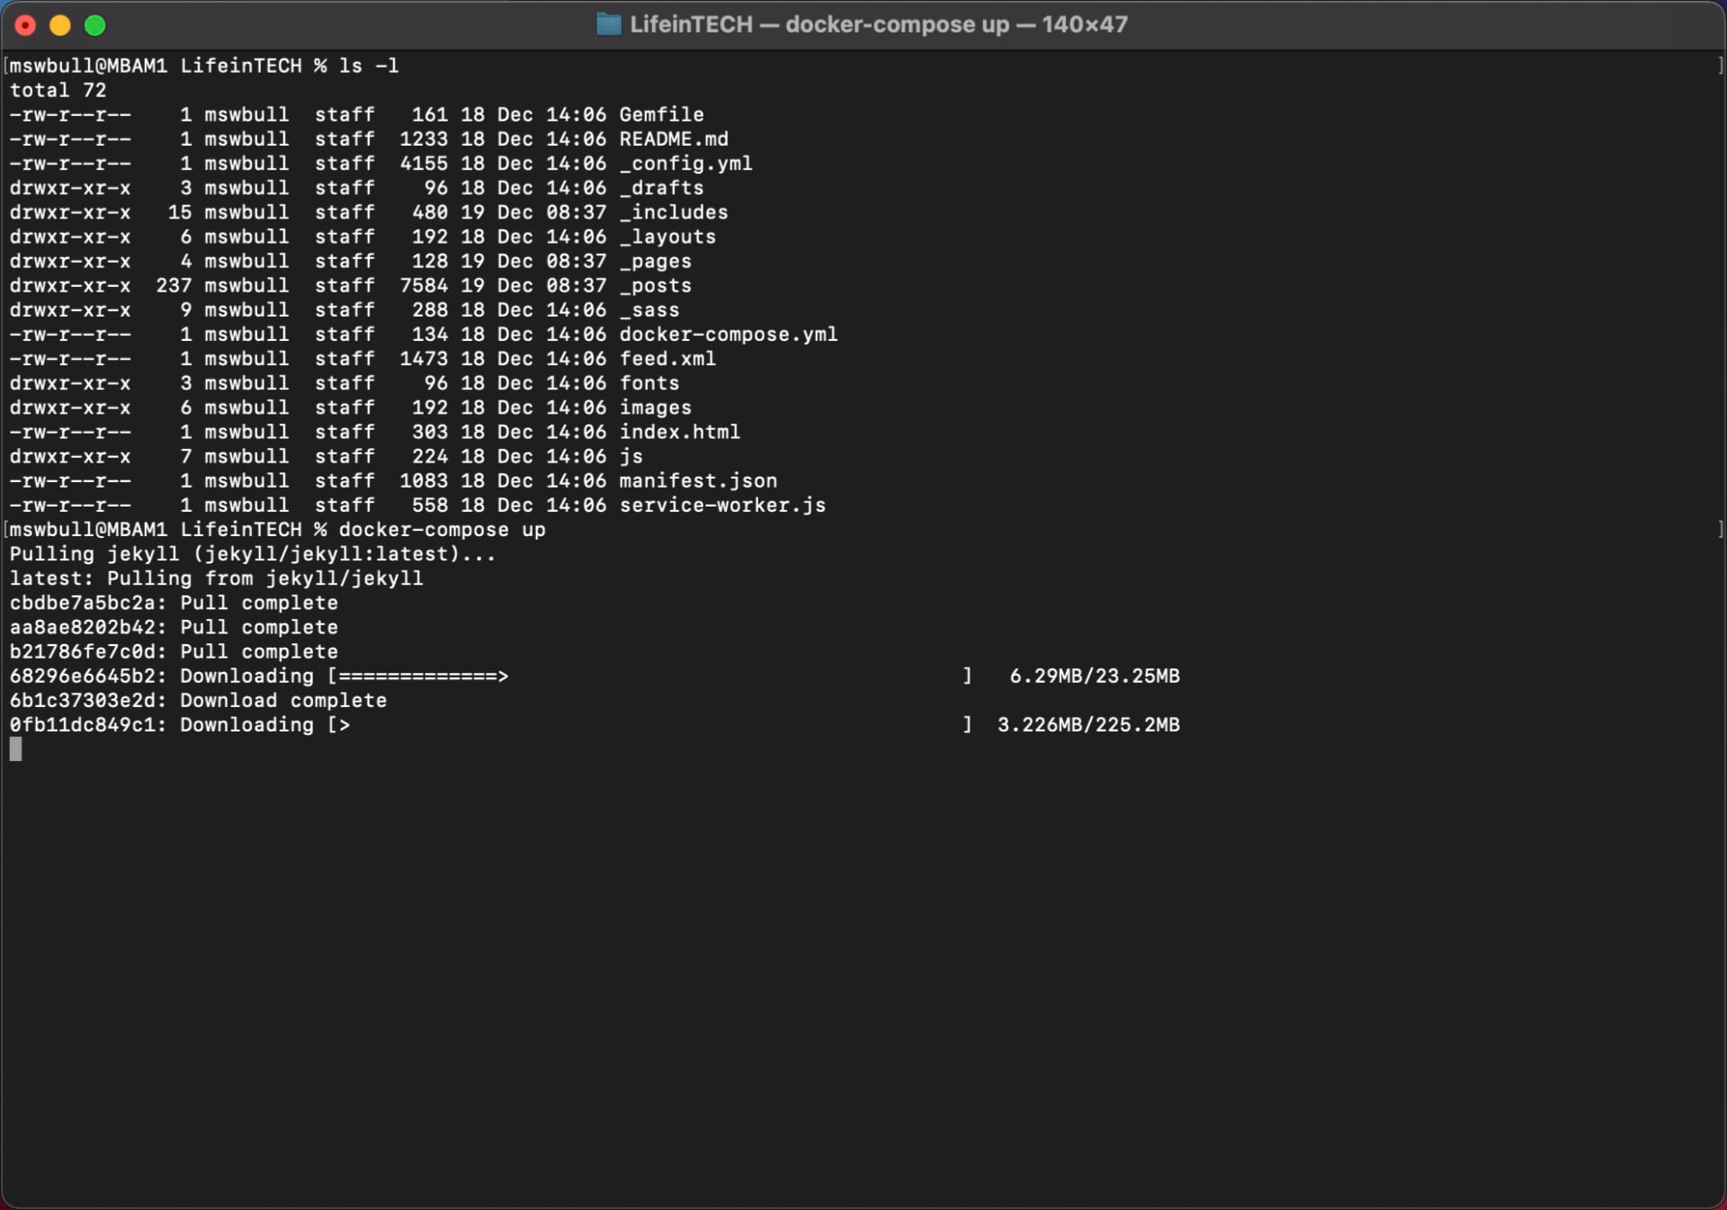Click the 'Gemfile' file name
The image size is (1727, 1210).
(661, 114)
